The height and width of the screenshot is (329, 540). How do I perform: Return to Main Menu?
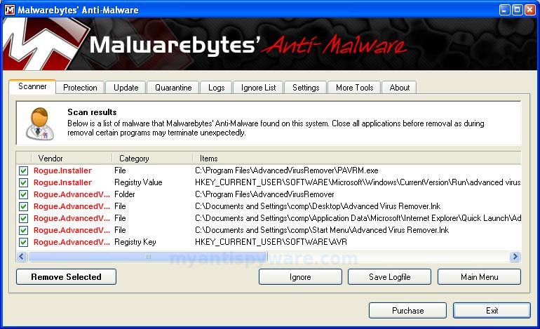[480, 277]
